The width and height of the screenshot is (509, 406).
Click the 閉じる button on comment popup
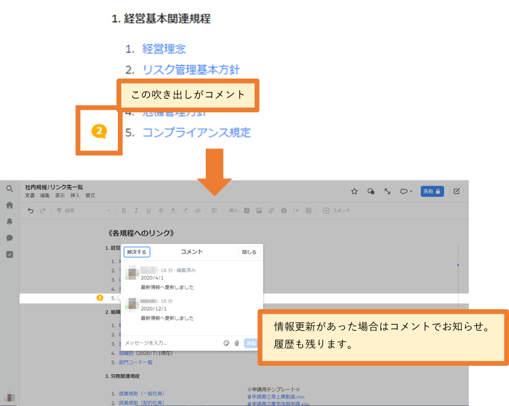[249, 252]
